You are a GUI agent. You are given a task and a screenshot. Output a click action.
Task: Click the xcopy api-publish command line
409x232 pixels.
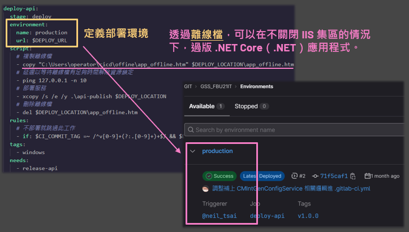click(x=91, y=97)
